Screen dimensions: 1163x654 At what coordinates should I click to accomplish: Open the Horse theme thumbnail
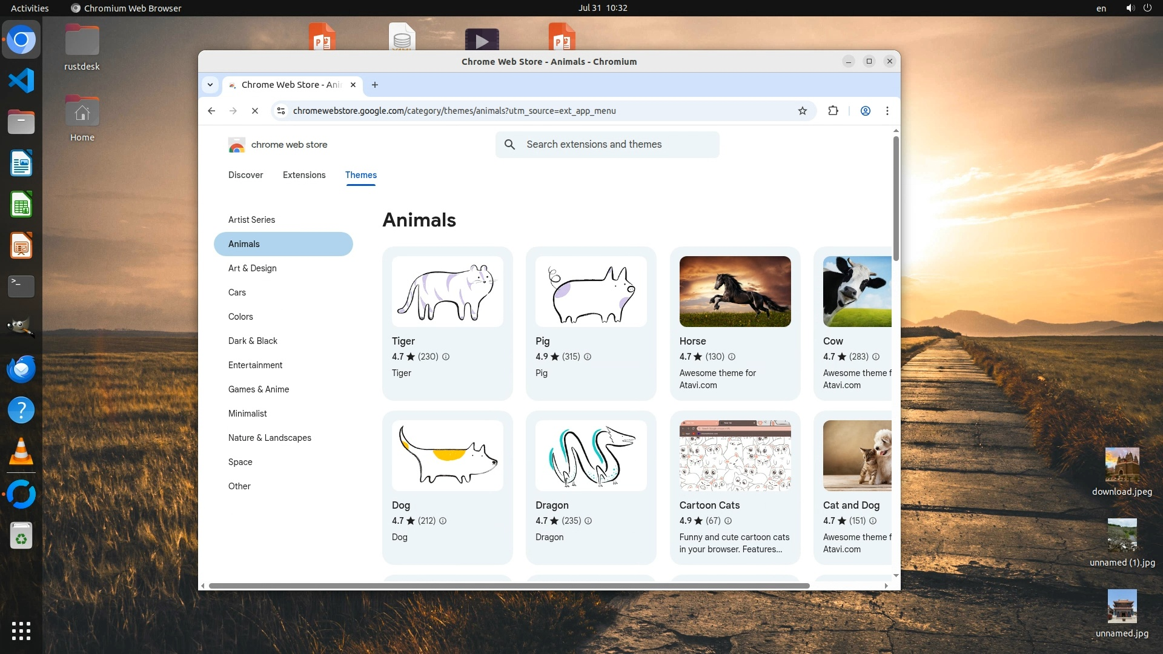point(735,291)
